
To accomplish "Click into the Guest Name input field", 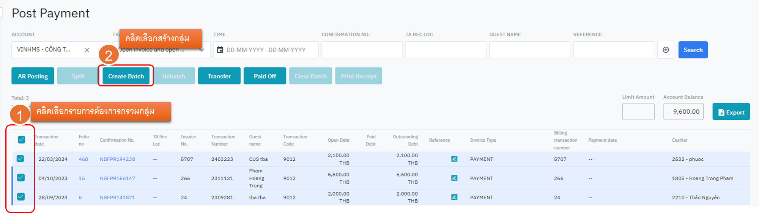I will coord(529,50).
